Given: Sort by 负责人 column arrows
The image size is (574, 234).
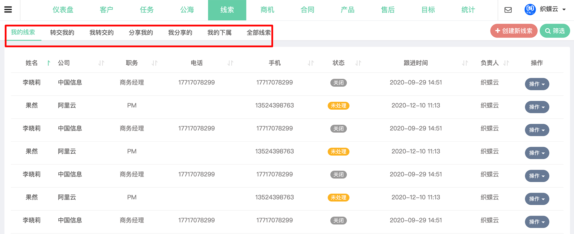Looking at the screenshot, I should pyautogui.click(x=506, y=63).
